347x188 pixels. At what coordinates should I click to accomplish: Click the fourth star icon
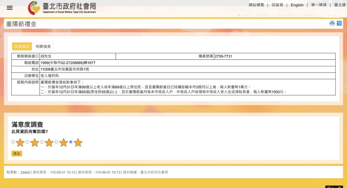64,143
